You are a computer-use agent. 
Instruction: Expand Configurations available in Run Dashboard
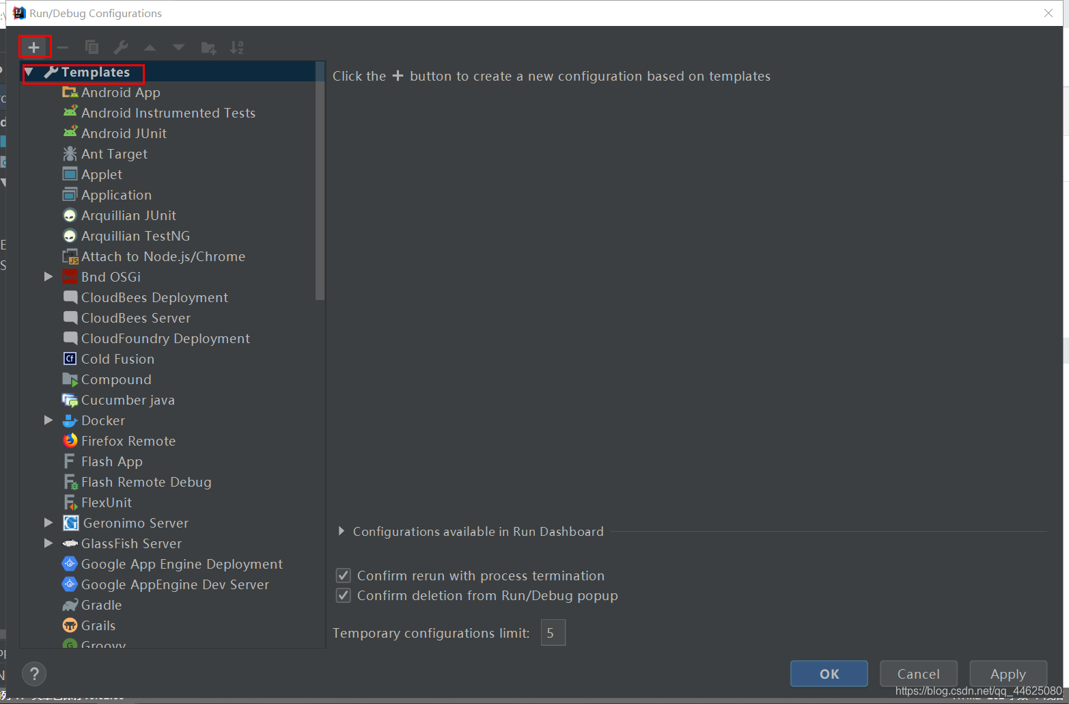[342, 531]
